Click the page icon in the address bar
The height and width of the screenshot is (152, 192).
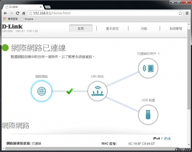click(x=30, y=13)
